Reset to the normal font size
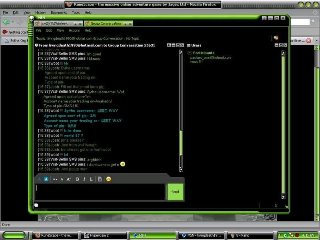 coord(62,179)
